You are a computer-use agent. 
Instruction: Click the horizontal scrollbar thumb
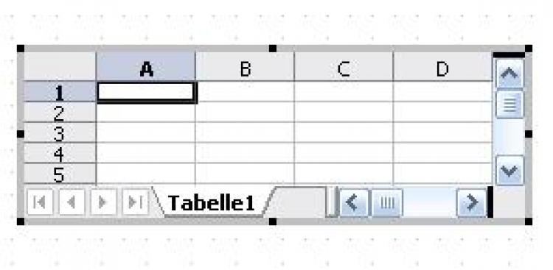coord(387,202)
